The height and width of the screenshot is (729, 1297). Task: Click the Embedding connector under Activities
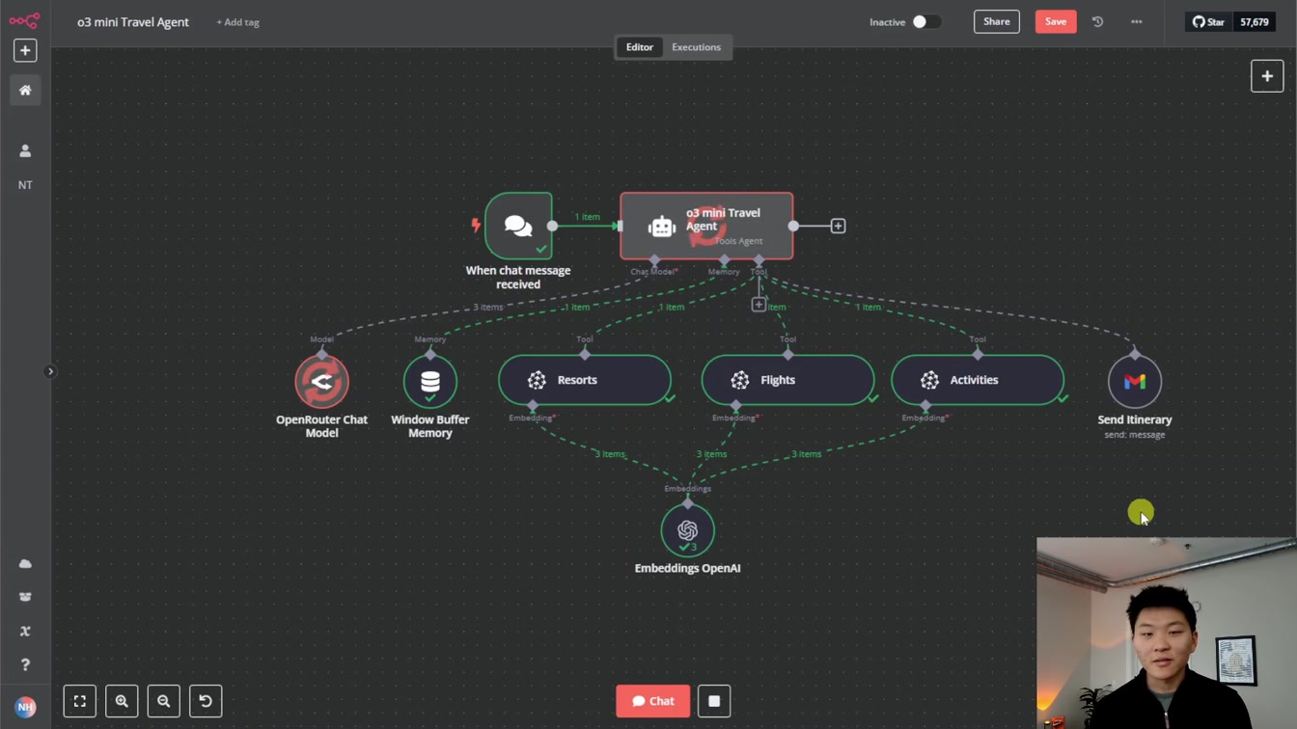pyautogui.click(x=925, y=406)
